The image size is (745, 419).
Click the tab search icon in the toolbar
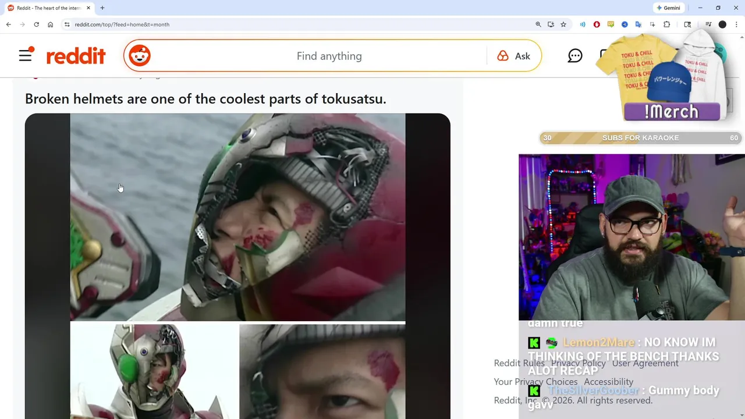[687, 24]
